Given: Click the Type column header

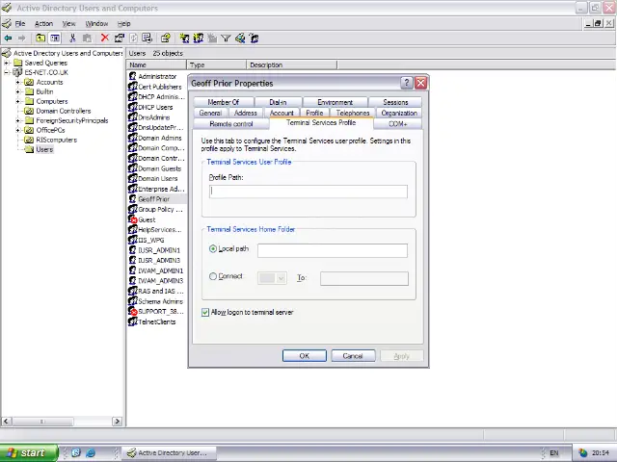Looking at the screenshot, I should click(x=216, y=64).
